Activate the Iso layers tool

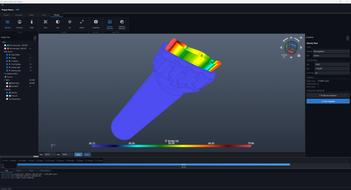(x=70, y=22)
